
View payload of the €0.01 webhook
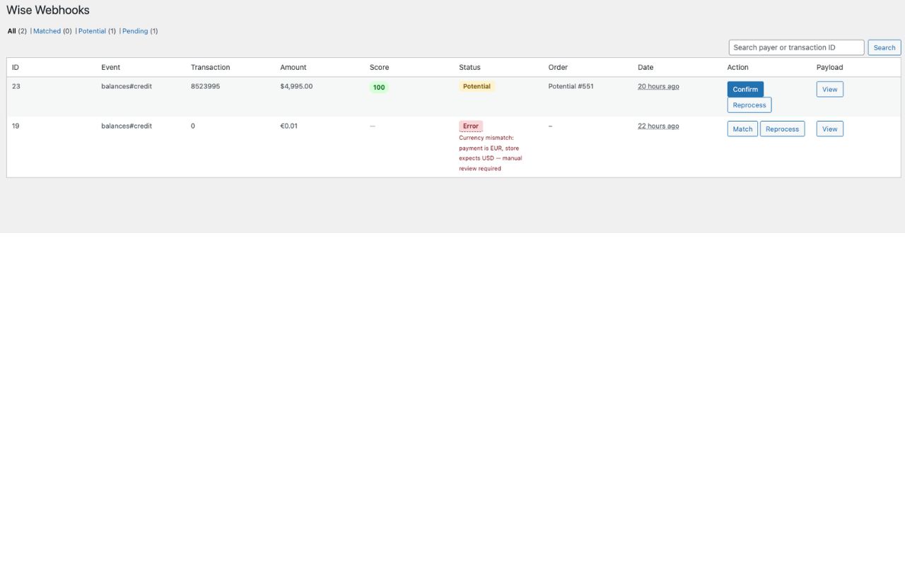[830, 129]
